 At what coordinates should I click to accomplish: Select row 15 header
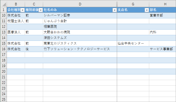pos(4,44)
